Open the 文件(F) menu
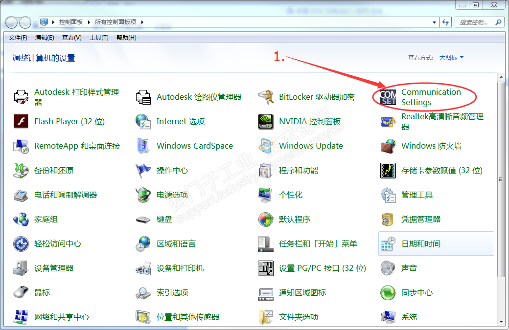 pos(18,38)
